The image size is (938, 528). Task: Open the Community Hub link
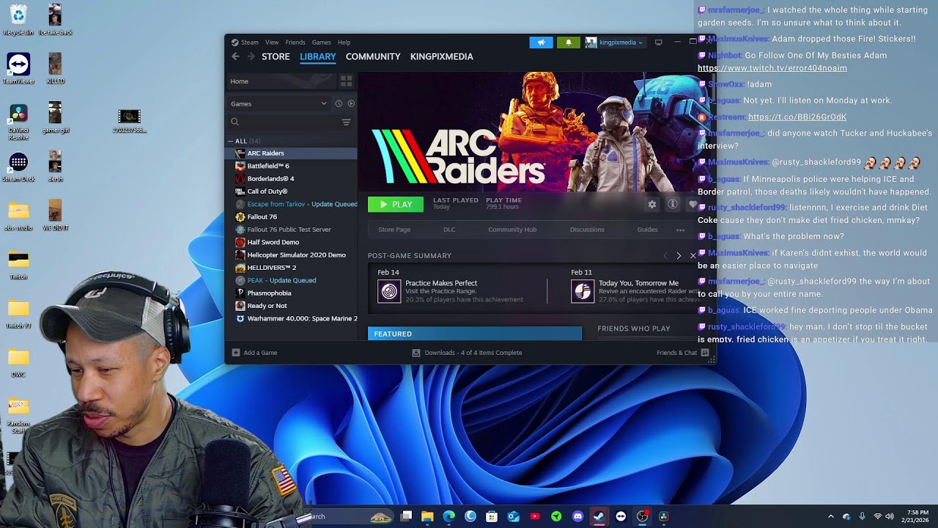512,230
